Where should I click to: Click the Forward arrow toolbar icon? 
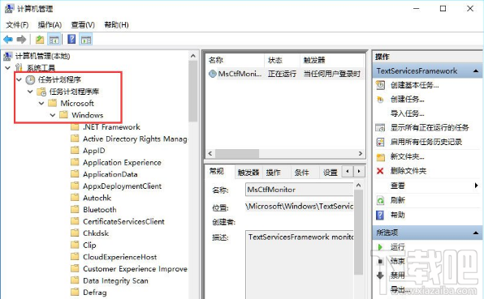pos(21,40)
